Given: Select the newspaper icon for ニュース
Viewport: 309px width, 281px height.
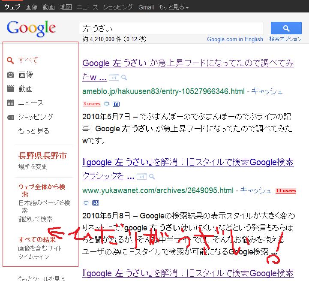Looking at the screenshot, I should click(x=10, y=103).
